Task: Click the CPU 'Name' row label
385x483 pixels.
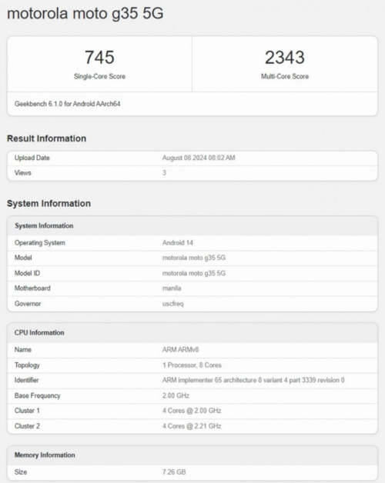Action: click(x=23, y=350)
